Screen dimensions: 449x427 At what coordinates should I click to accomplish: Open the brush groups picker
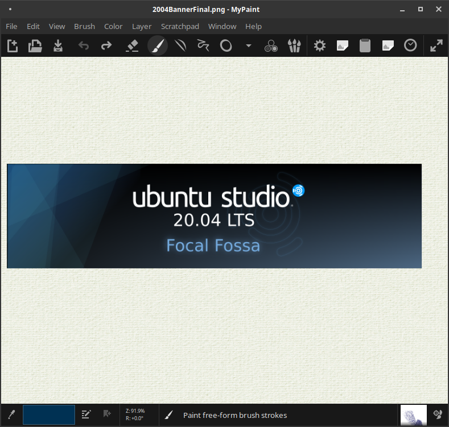[x=294, y=45]
